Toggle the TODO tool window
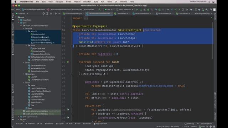Screen dimensions: 228x128 [x=19, y=124]
